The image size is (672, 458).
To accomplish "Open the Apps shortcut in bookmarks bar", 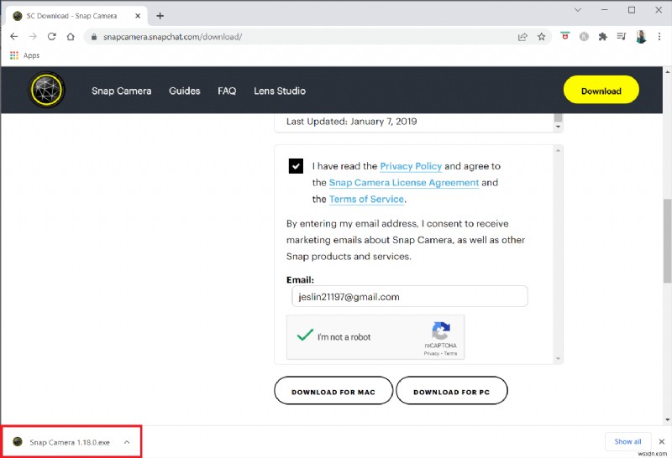I will click(25, 55).
